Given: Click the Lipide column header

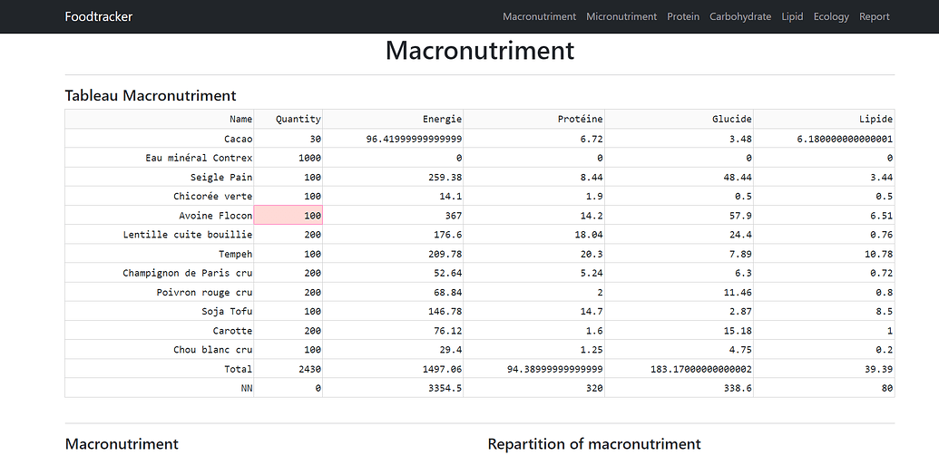Looking at the screenshot, I should coord(824,119).
